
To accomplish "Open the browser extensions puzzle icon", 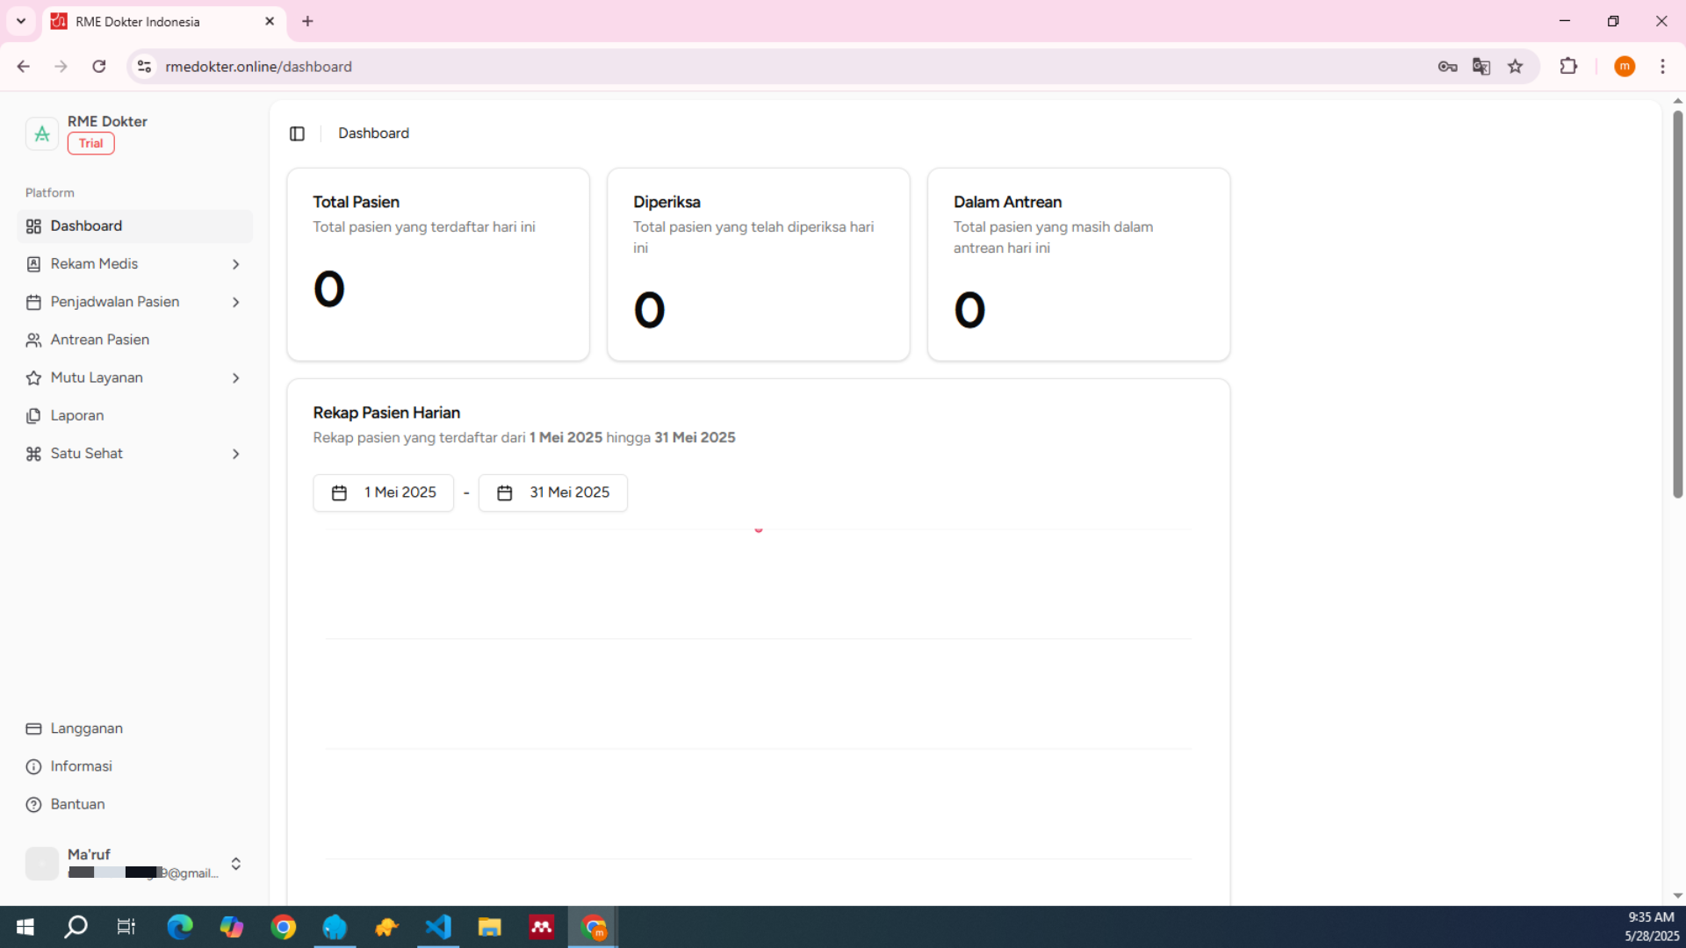I will [1568, 67].
